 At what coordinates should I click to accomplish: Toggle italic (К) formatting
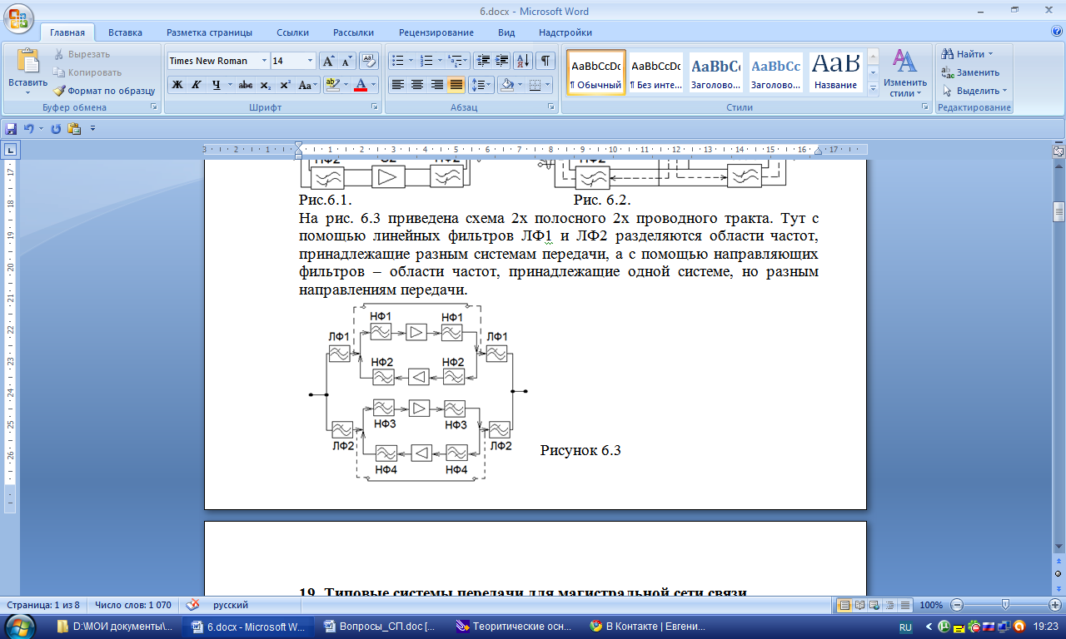(x=197, y=85)
